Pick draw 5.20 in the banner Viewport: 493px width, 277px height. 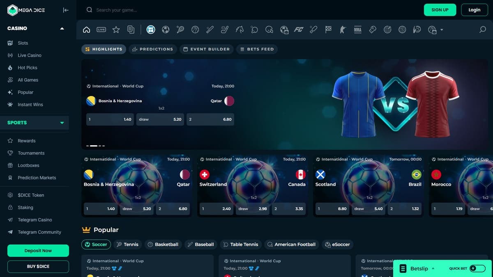[x=160, y=119]
